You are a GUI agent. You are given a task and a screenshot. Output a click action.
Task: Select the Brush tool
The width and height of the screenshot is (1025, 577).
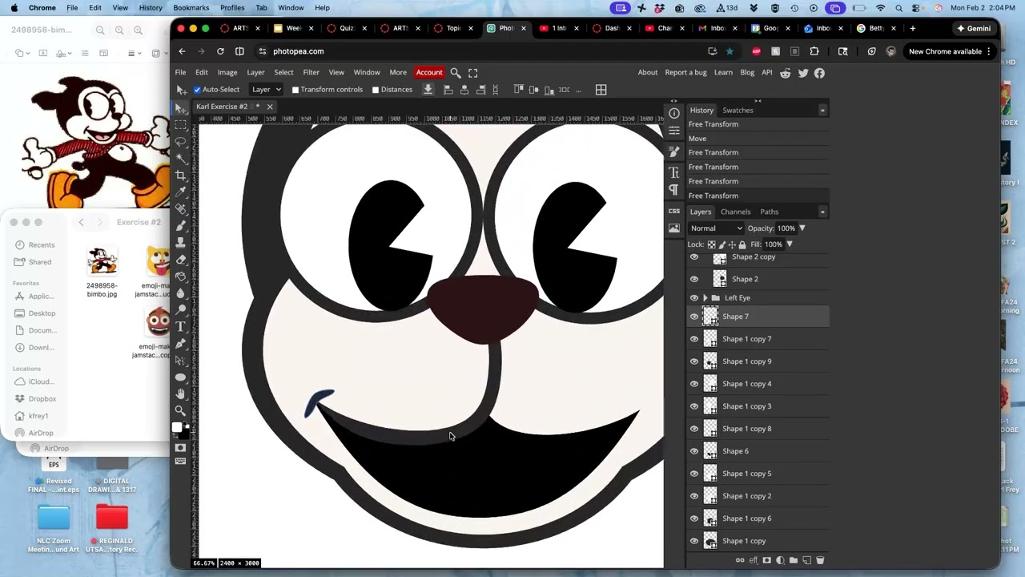coord(181,225)
